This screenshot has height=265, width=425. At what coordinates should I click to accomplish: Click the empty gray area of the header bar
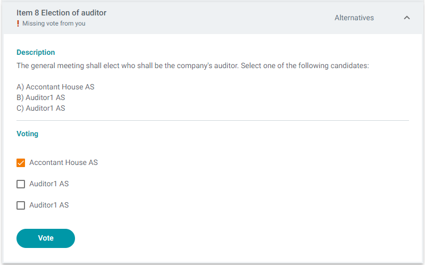coord(217,18)
